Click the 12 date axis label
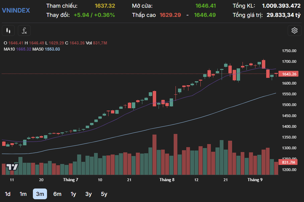 tap(196, 180)
